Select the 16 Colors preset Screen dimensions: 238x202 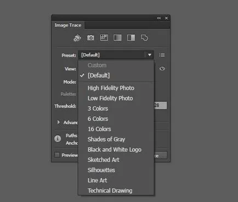116,129
